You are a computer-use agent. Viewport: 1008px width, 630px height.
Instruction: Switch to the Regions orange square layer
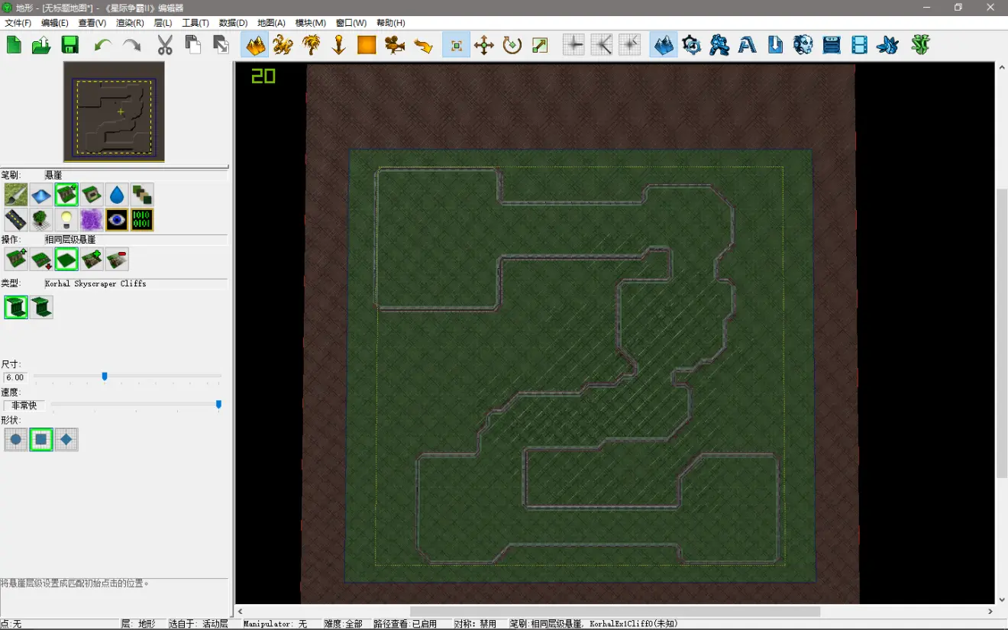pos(367,45)
